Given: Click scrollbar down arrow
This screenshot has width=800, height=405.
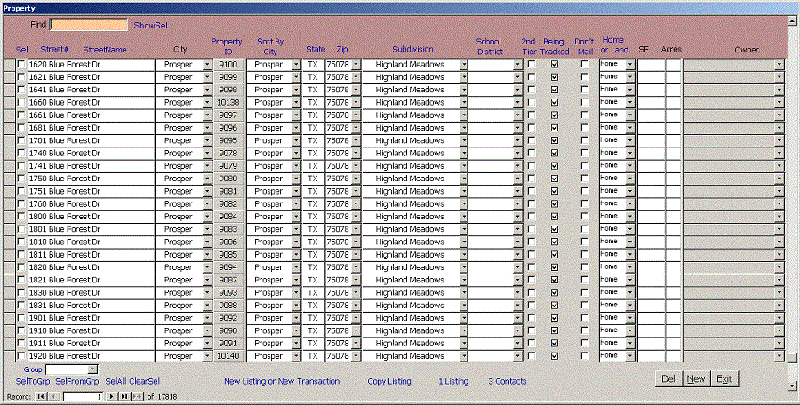Looking at the screenshot, I should tap(792, 386).
